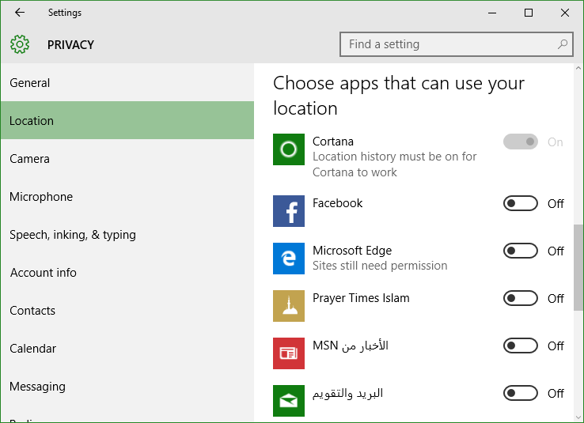Select the Location section
The height and width of the screenshot is (423, 584).
[127, 120]
